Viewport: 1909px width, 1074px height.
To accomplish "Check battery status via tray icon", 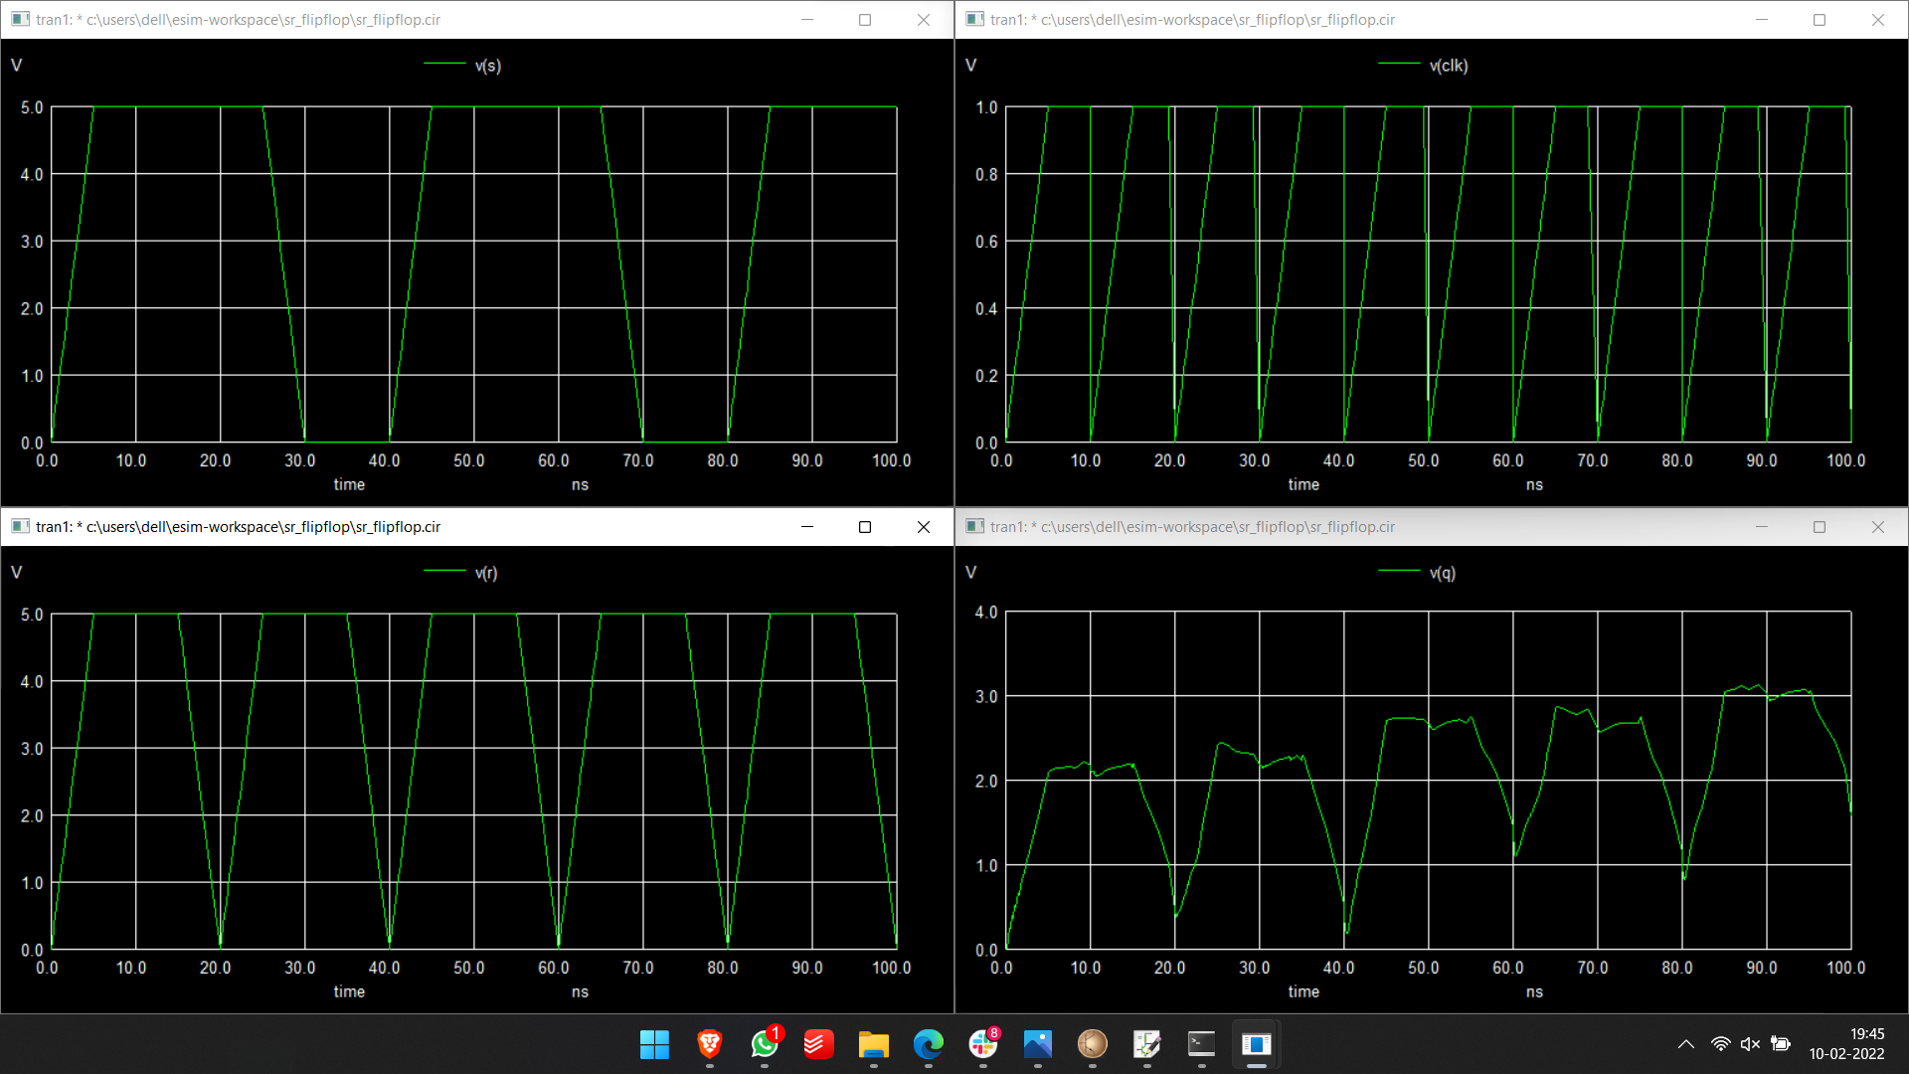I will (1781, 1043).
